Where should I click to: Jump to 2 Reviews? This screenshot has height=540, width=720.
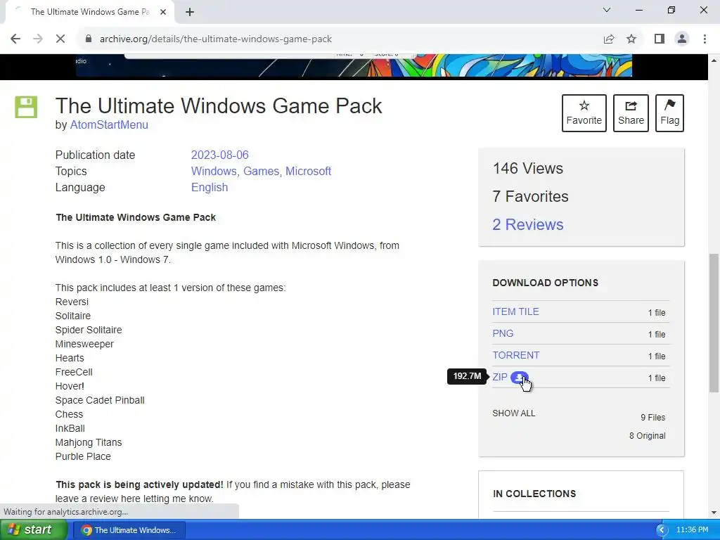[x=527, y=224]
